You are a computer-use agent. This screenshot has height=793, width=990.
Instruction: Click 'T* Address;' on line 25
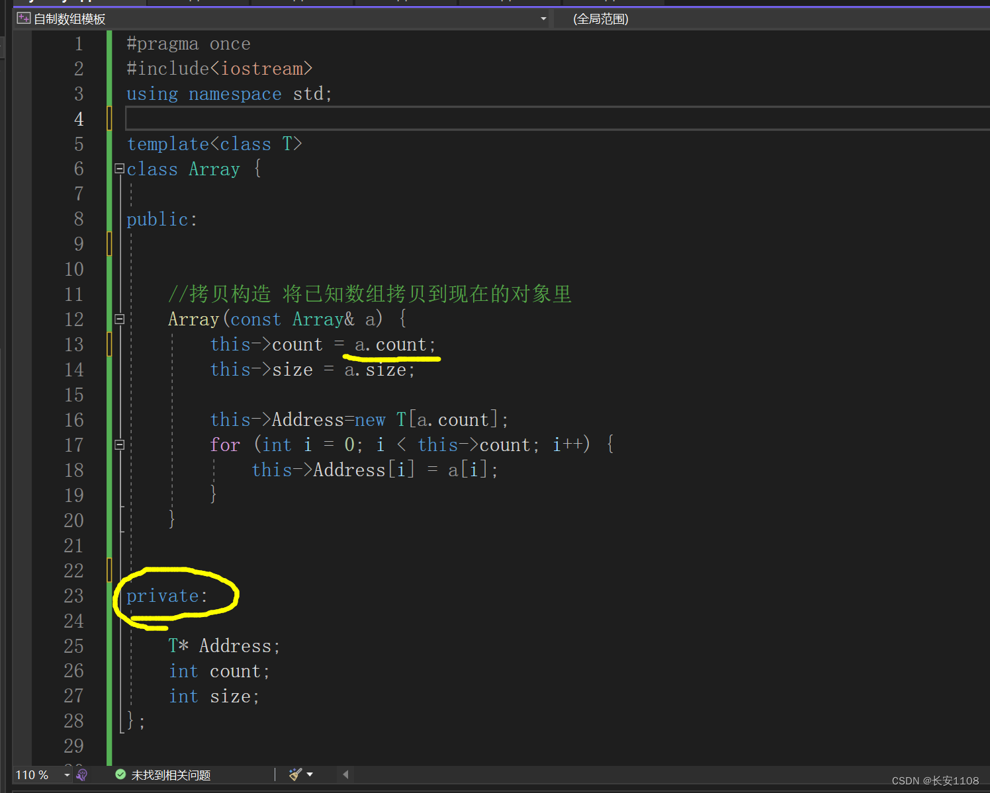(x=224, y=646)
